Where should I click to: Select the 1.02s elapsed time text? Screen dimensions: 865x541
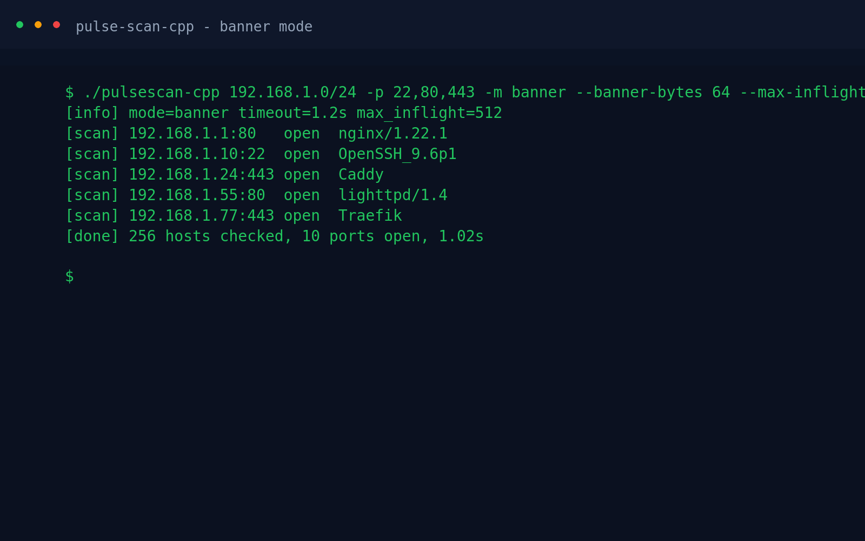tap(461, 236)
